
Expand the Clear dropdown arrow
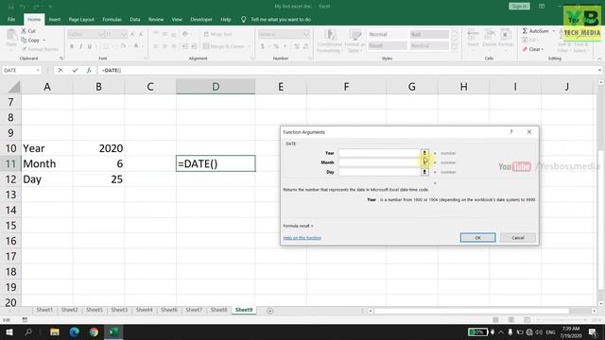(542, 49)
